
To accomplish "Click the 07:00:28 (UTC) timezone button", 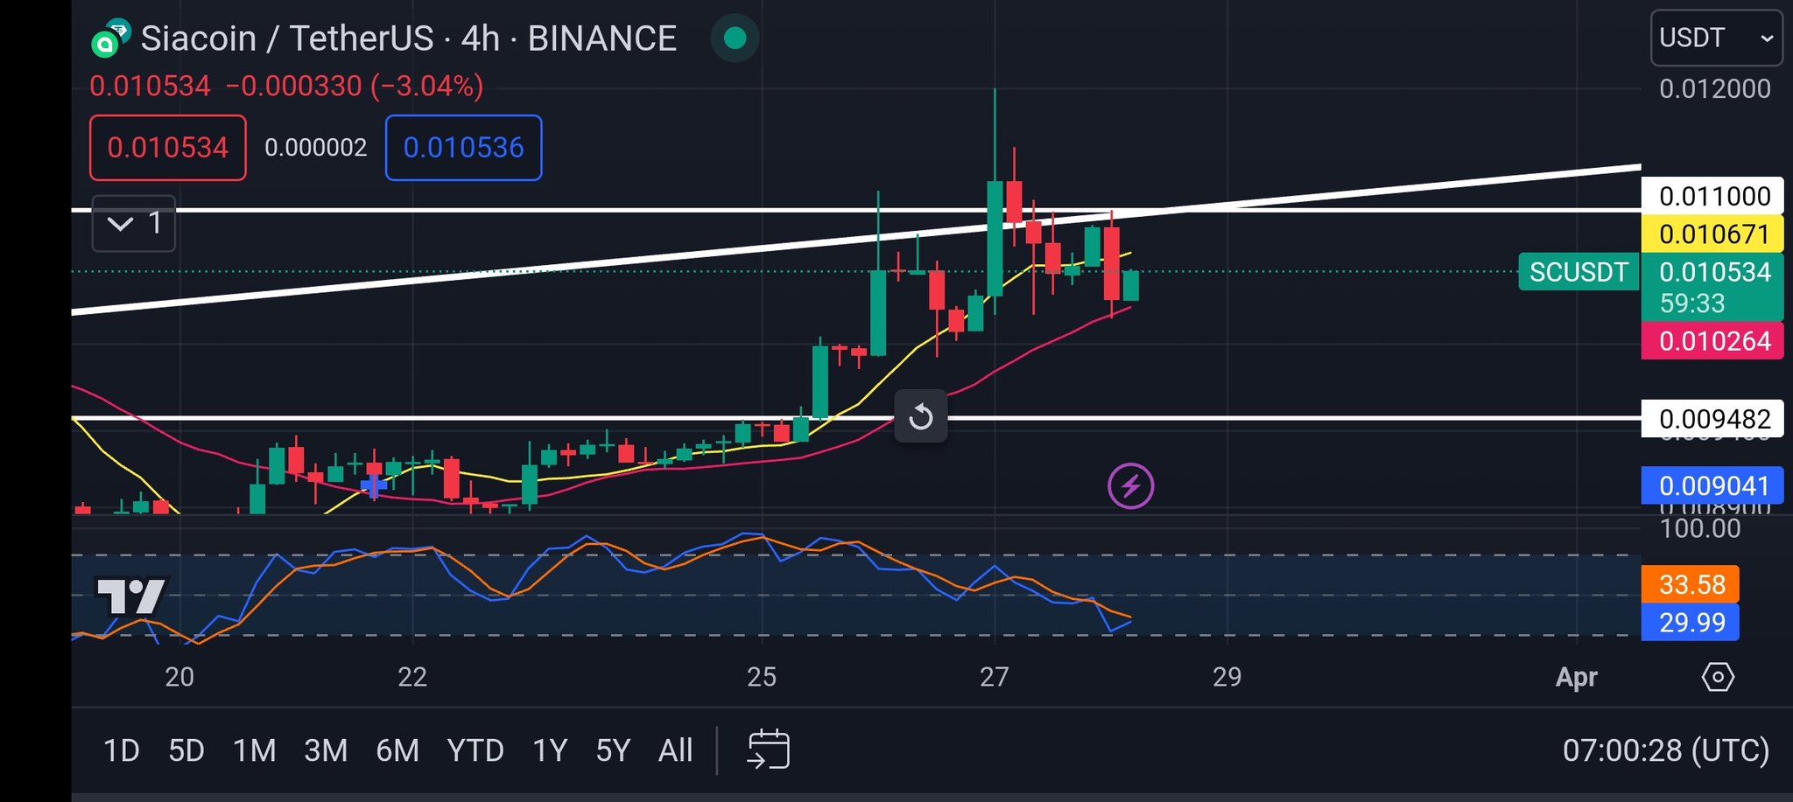I will 1666,750.
